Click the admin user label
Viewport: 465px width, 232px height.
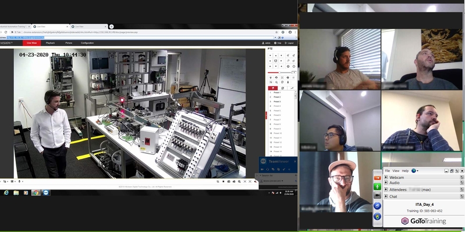(267, 43)
